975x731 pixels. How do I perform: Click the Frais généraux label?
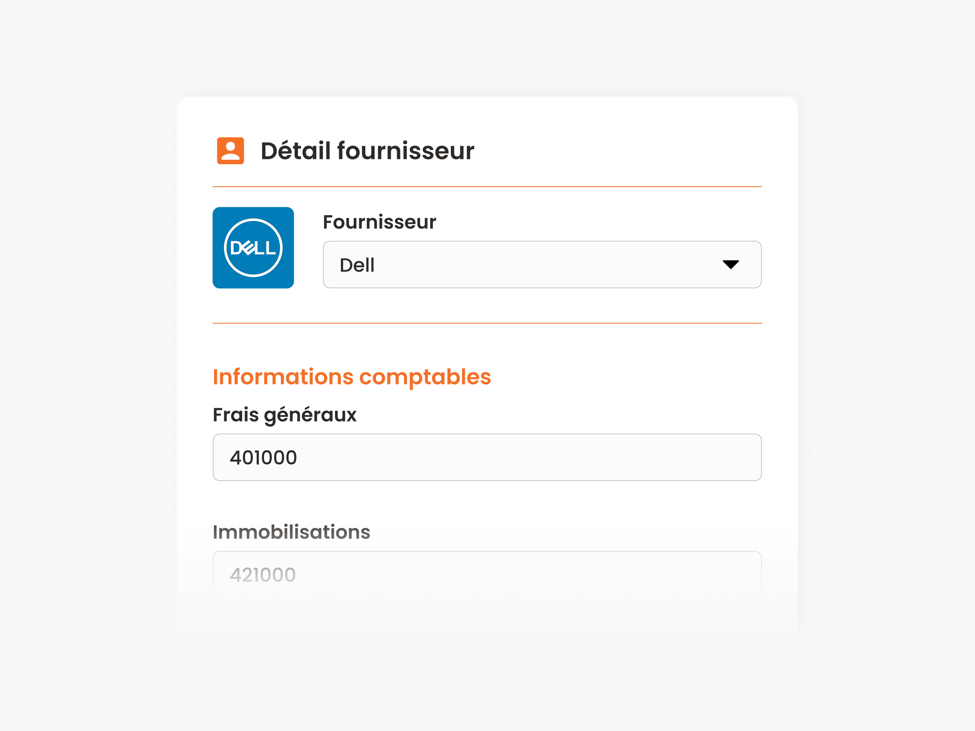coord(284,415)
